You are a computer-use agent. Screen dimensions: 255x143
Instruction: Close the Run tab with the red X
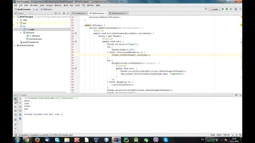pyautogui.click(x=16, y=128)
